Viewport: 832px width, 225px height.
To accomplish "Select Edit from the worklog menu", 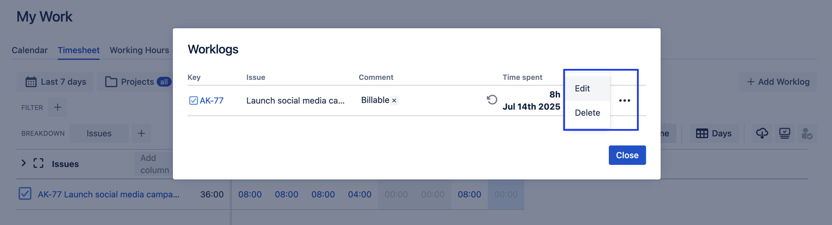I will [x=582, y=89].
